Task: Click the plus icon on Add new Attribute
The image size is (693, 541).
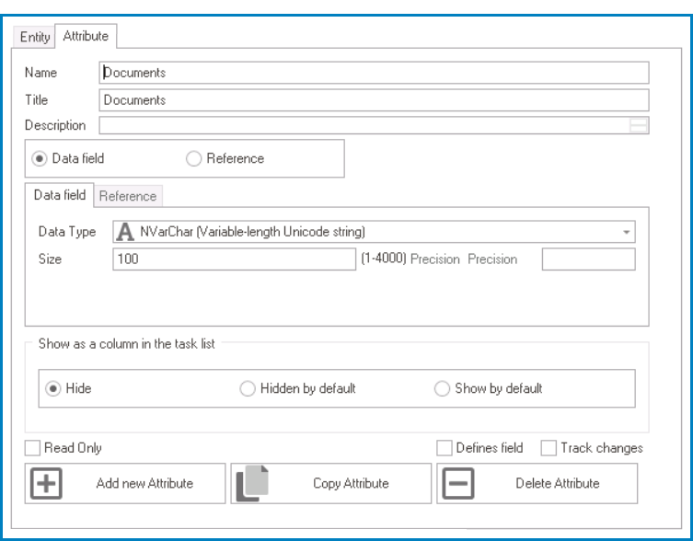Action: (47, 484)
